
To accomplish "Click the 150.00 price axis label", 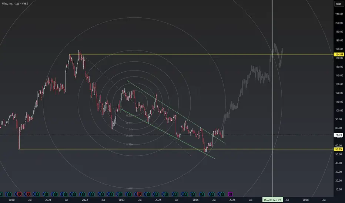I will click(x=339, y=67).
